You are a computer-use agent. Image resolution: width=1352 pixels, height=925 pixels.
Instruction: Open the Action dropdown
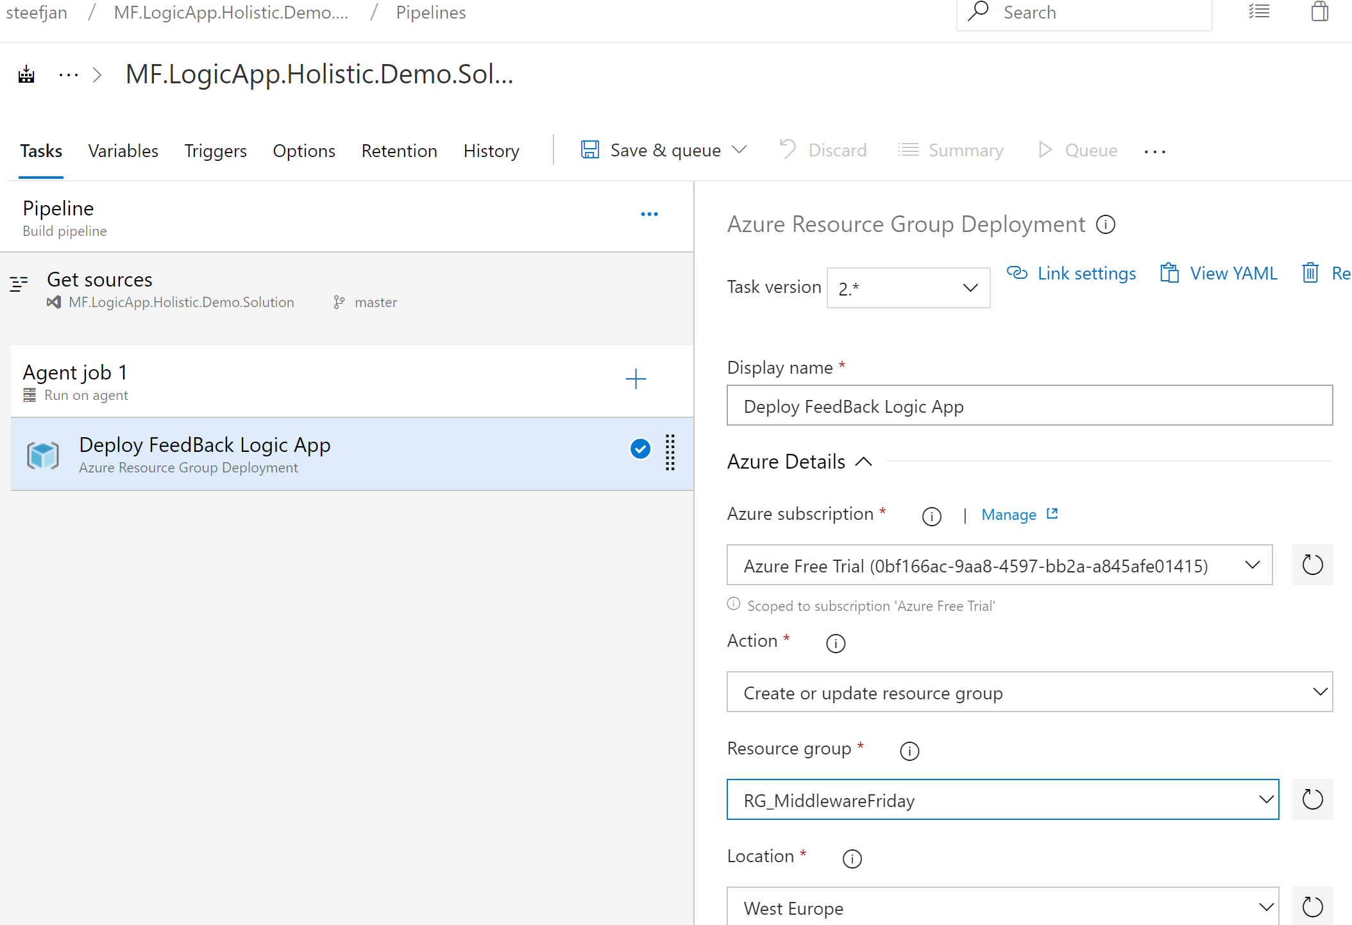click(x=1029, y=692)
